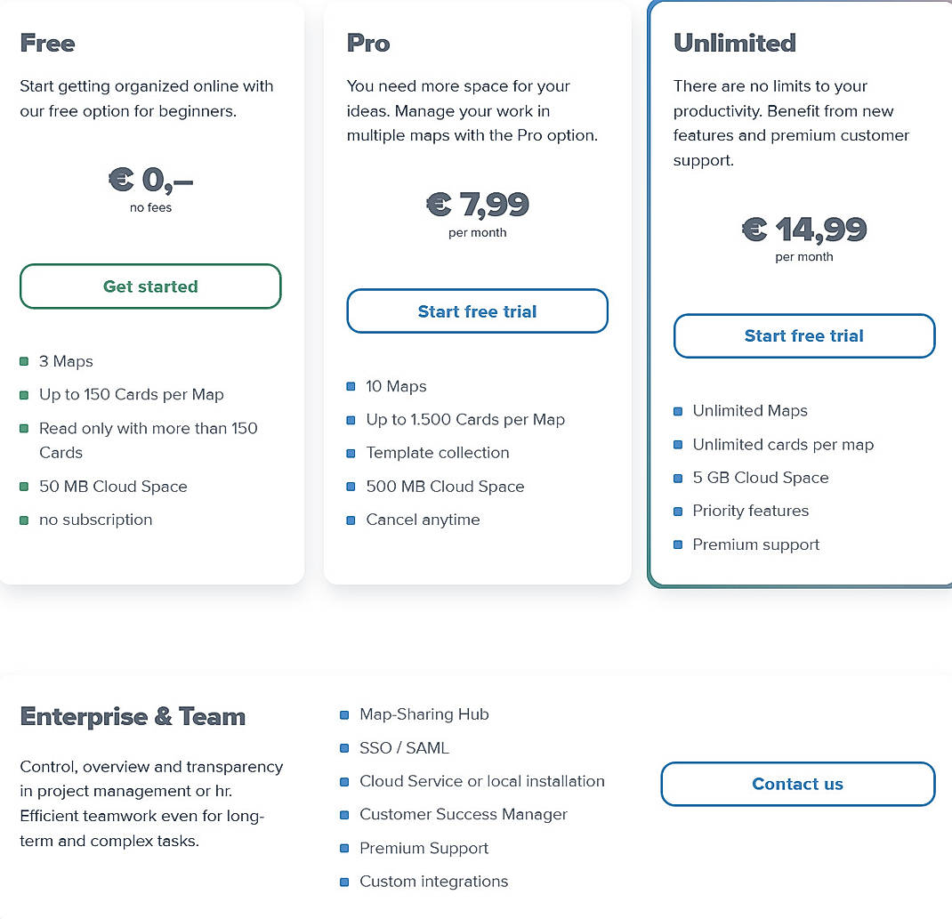Click the 5 GB Cloud Space feature text
This screenshot has width=952, height=919.
[761, 478]
